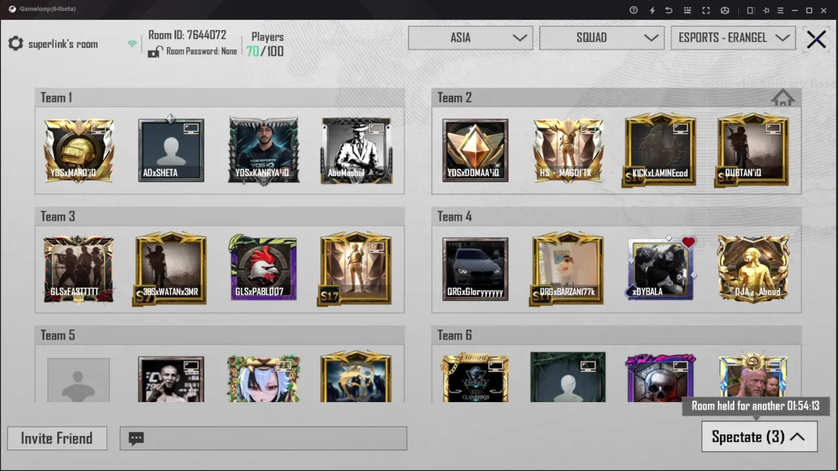Select Team 5 gold-framed avatar
The image size is (838, 471).
point(356,377)
